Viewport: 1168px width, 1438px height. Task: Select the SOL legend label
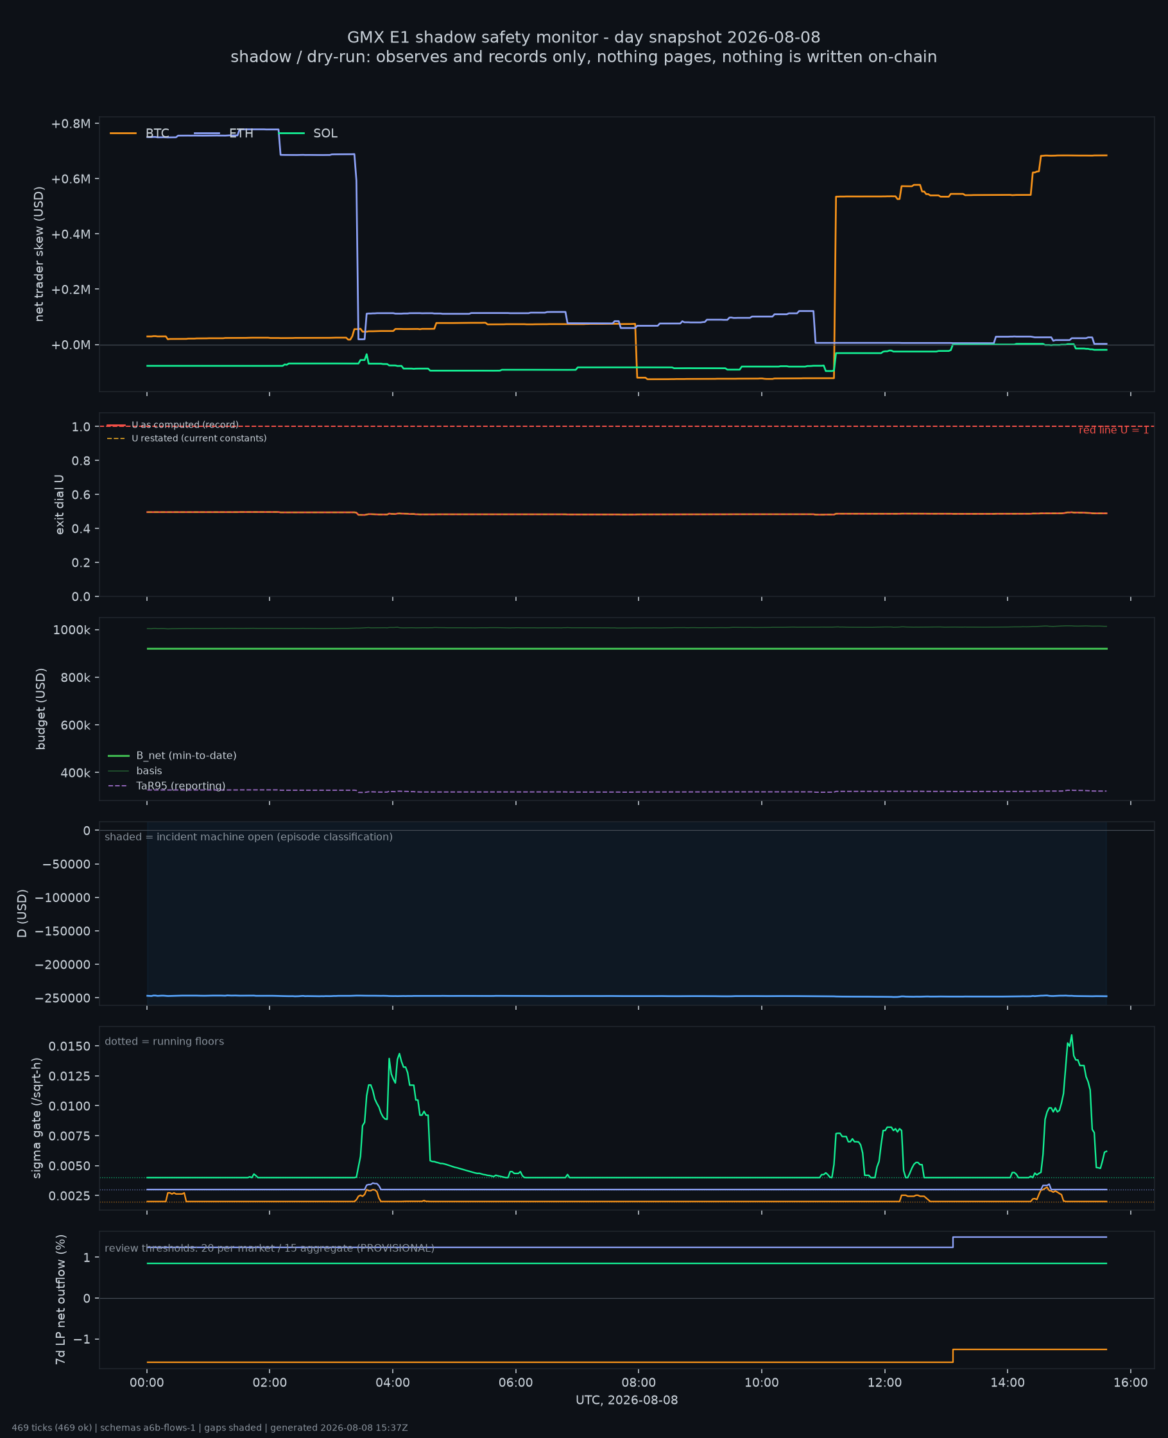pyautogui.click(x=325, y=134)
